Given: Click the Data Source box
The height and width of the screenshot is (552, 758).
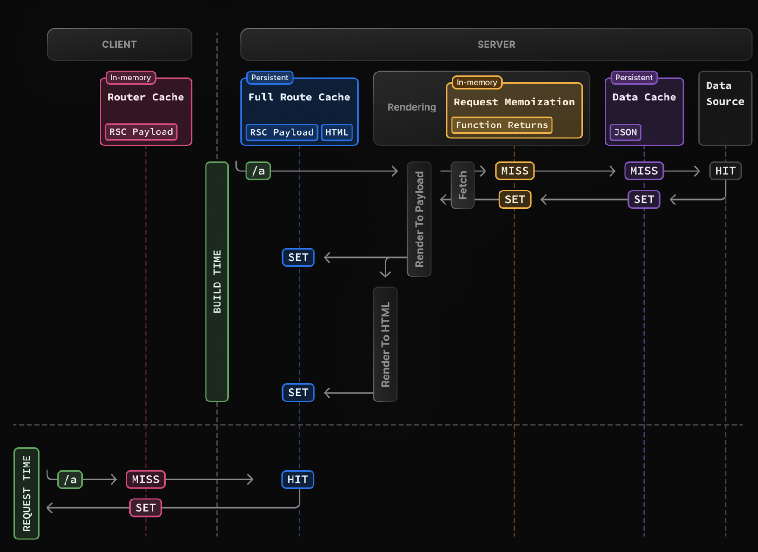Looking at the screenshot, I should 725,108.
